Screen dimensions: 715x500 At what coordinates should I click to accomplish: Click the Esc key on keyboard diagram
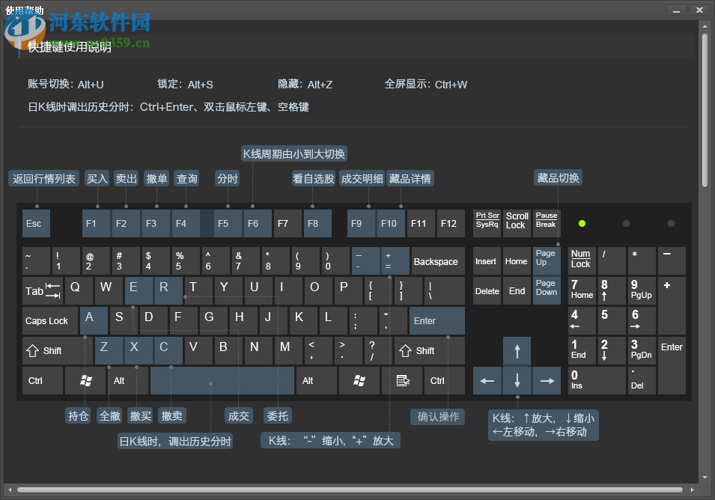36,223
